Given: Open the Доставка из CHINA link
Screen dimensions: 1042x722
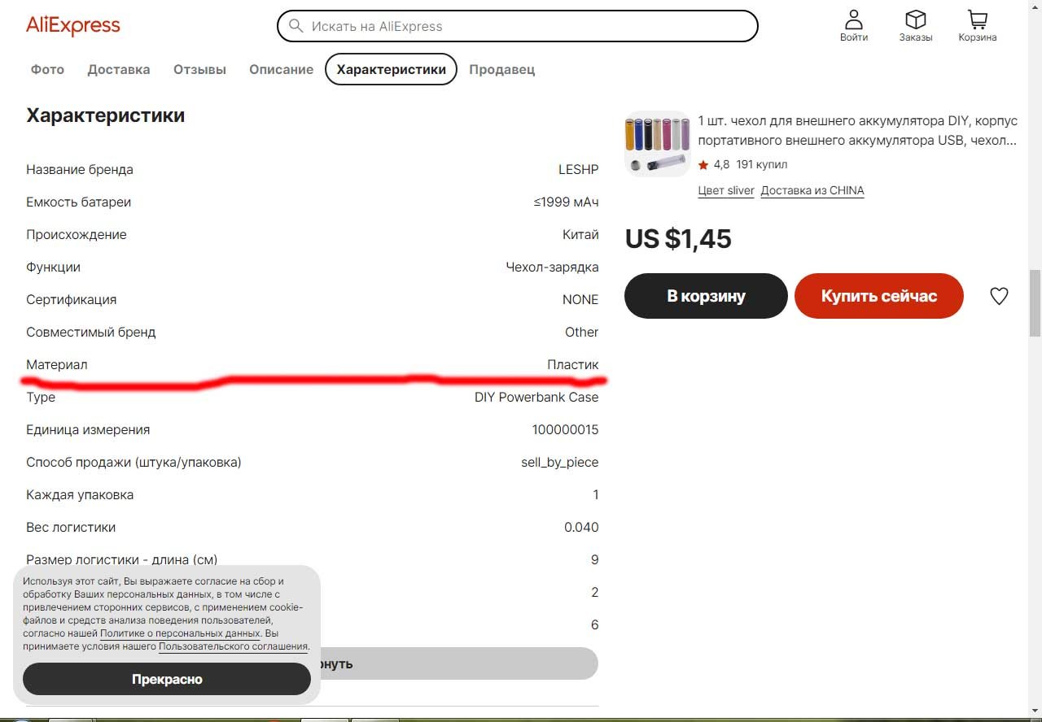Looking at the screenshot, I should (812, 190).
